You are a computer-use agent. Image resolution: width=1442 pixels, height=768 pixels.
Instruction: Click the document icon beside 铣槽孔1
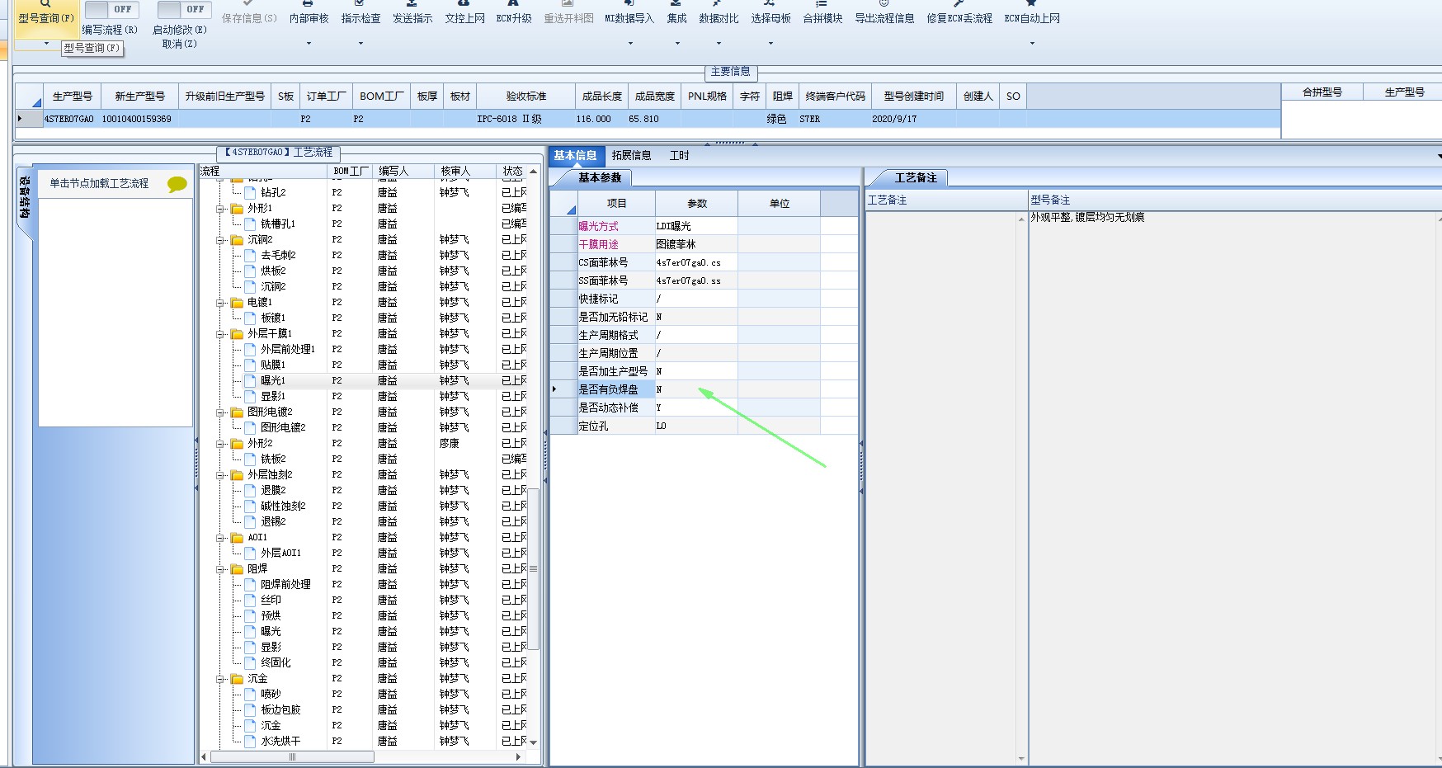[250, 224]
